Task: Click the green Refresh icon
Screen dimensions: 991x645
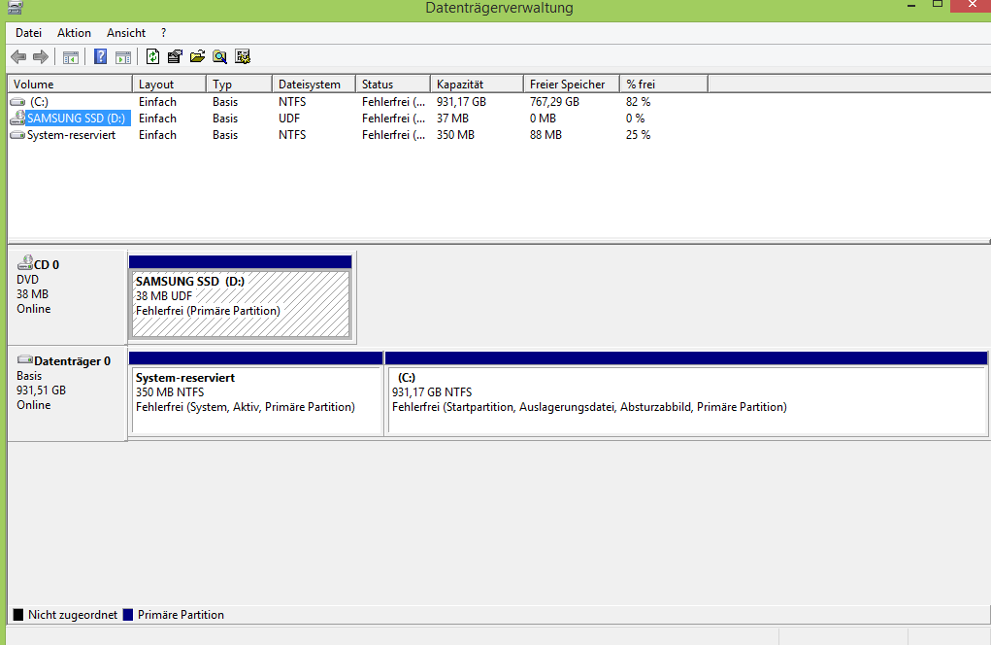Action: [152, 56]
